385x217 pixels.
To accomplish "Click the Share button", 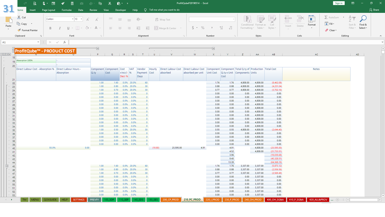I will [x=374, y=10].
